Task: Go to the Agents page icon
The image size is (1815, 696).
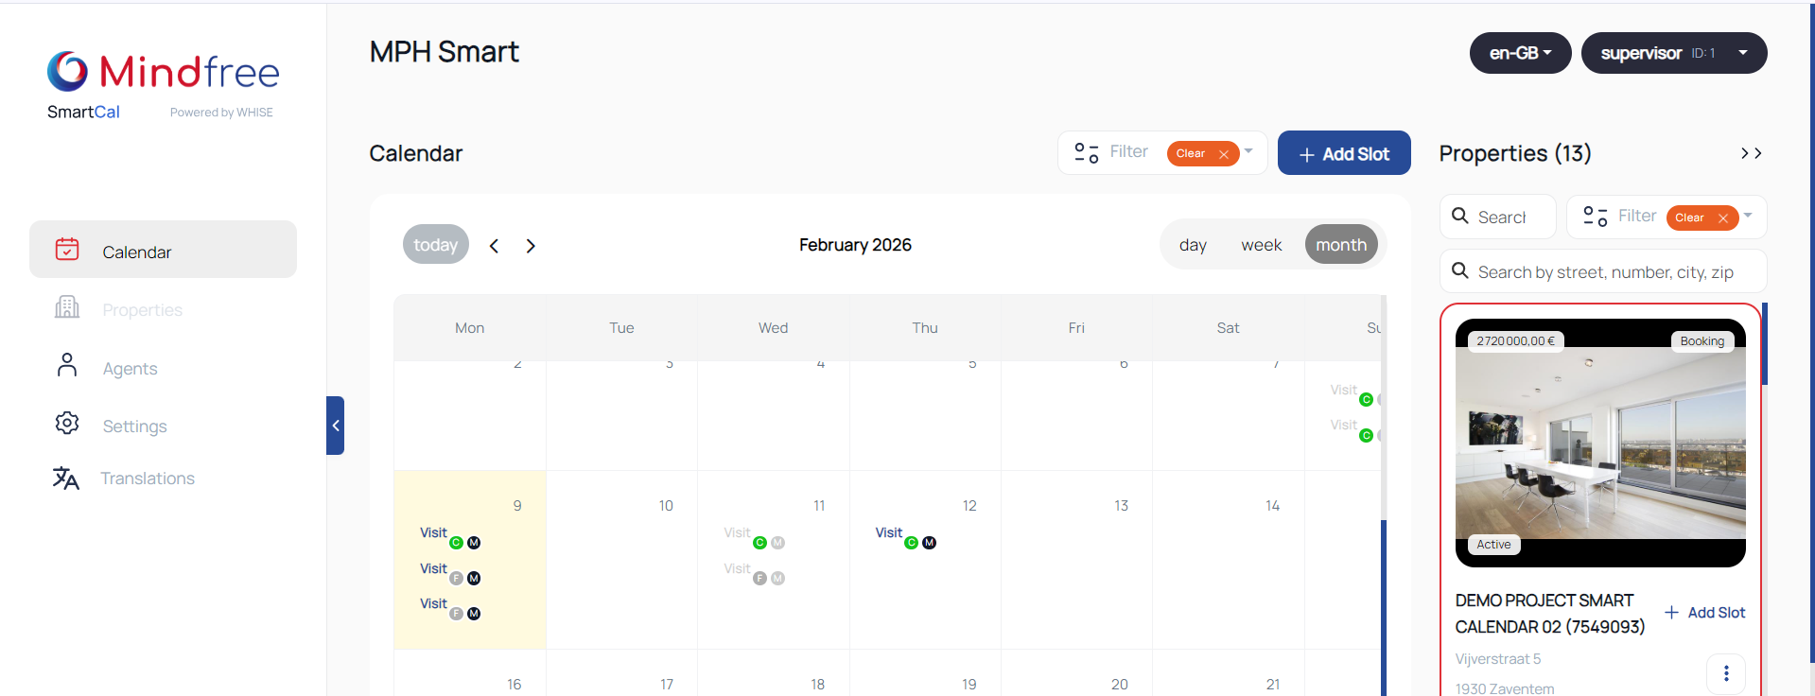Action: tap(67, 365)
